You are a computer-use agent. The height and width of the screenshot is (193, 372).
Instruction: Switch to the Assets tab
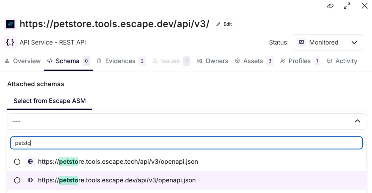point(254,61)
